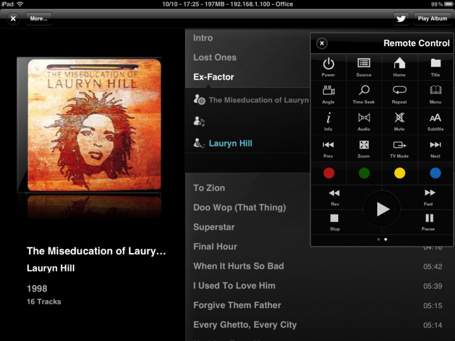Tap the iPad Wi-Fi status icon
The width and height of the screenshot is (455, 341).
click(20, 4)
